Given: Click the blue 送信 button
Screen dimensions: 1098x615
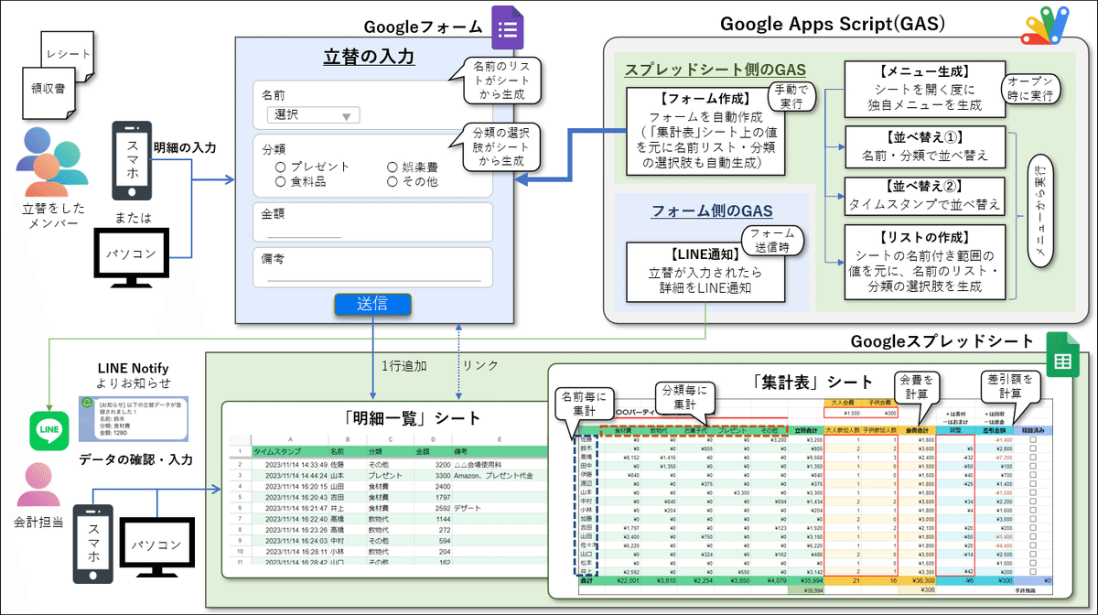Looking at the screenshot, I should coord(372,304).
